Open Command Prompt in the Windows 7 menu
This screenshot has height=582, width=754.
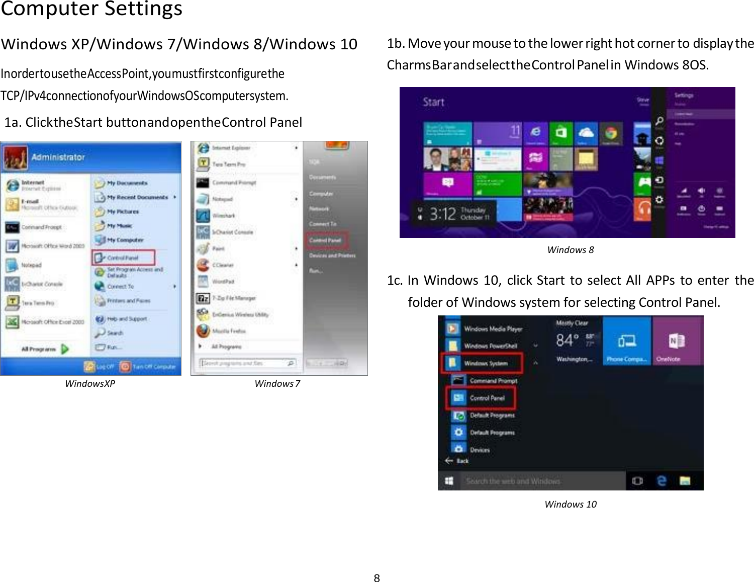point(227,183)
